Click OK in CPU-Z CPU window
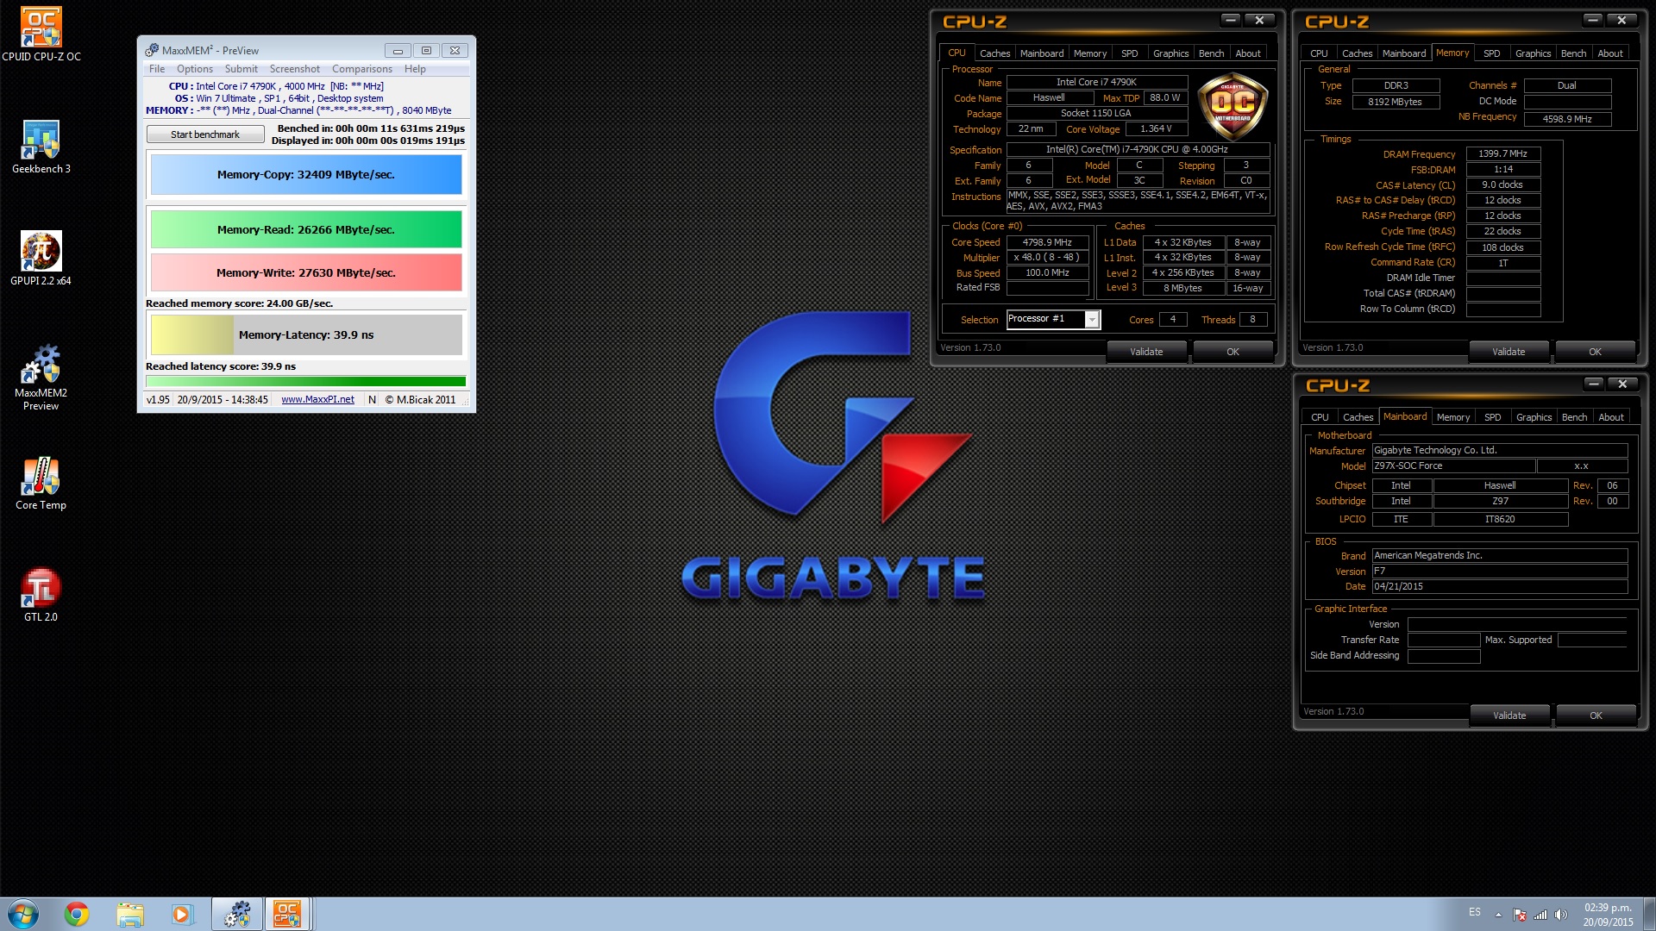1656x931 pixels. [1233, 352]
